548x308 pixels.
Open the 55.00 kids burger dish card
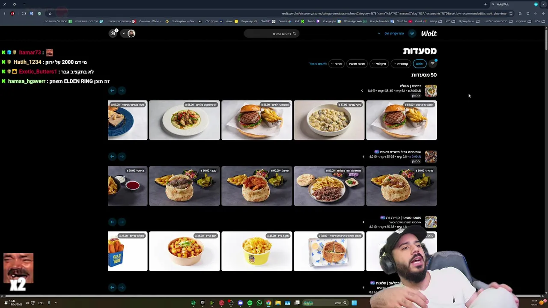[x=257, y=120]
